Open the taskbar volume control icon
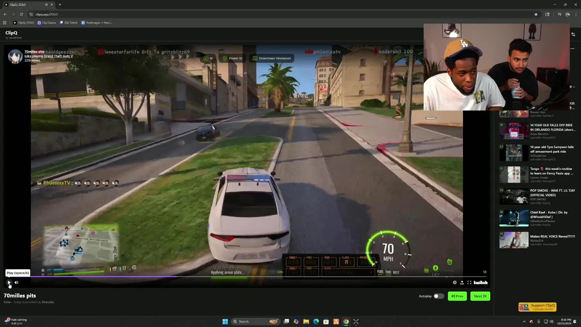This screenshot has width=581, height=327. [x=551, y=322]
